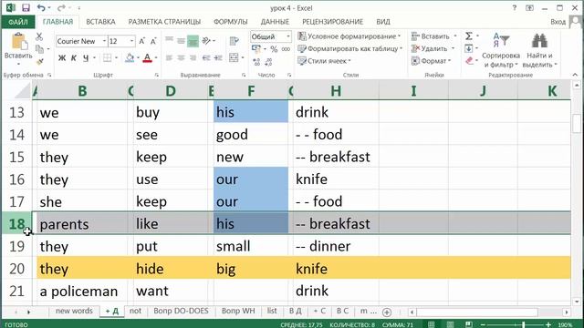Click the Wrap Text icon
584x328 pixels.
(234, 40)
